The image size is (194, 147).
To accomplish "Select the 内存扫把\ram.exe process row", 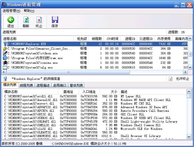I will 95,58.
